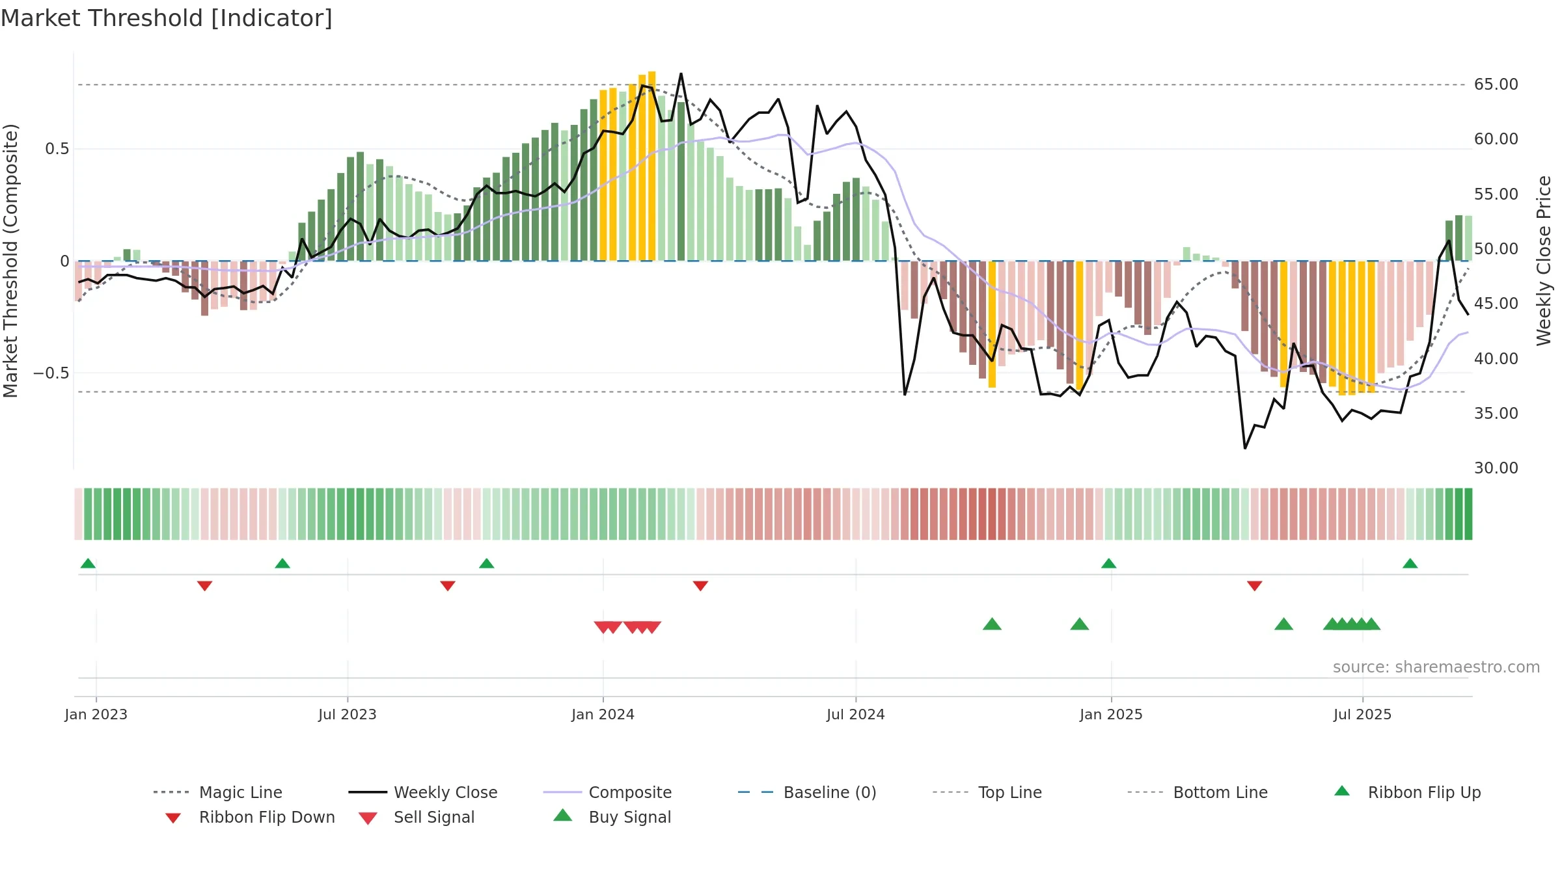Toggle the Ribbon Flip Down legend entry

250,817
